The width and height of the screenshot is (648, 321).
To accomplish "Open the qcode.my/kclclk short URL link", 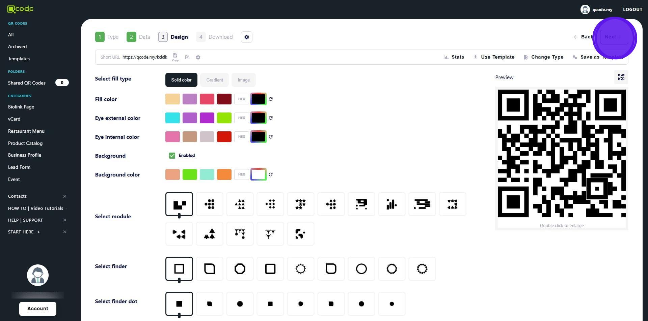I will (x=145, y=57).
